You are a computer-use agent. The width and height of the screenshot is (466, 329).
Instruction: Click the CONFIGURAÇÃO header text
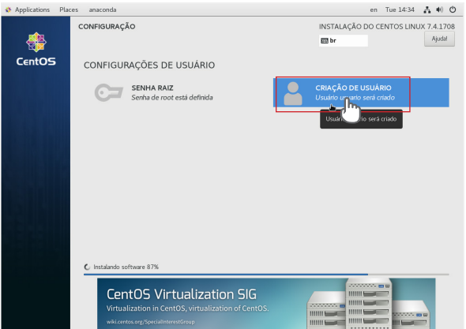click(107, 26)
